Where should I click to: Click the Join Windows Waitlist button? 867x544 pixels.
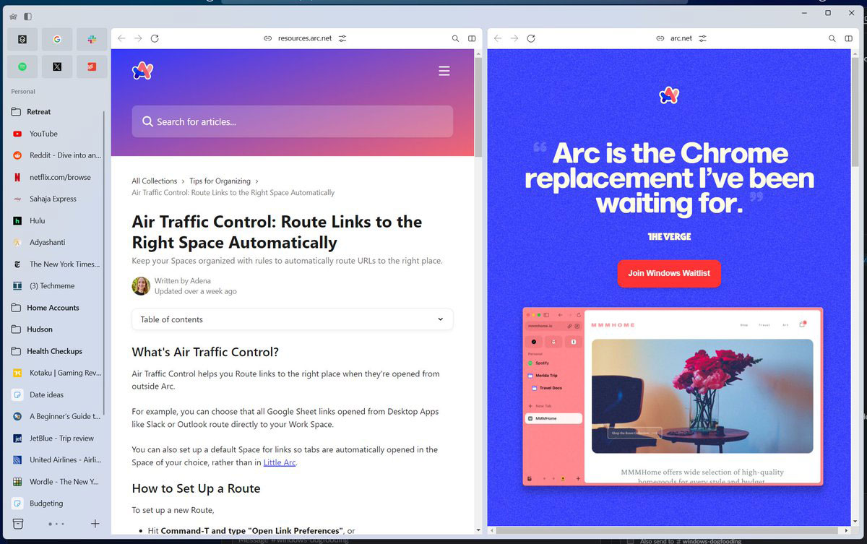point(668,273)
